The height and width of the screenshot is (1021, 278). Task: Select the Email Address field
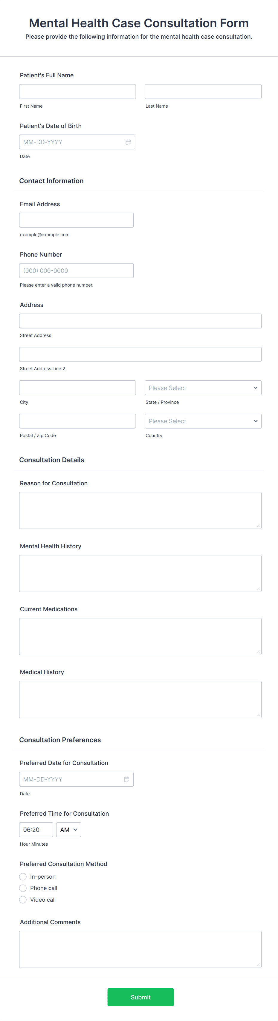coord(76,220)
